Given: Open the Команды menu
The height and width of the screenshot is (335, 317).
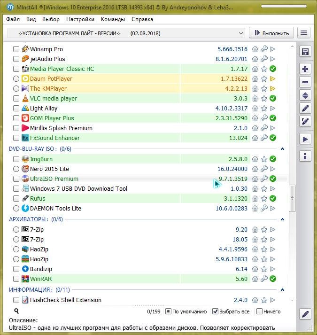Looking at the screenshot, I should 113,19.
